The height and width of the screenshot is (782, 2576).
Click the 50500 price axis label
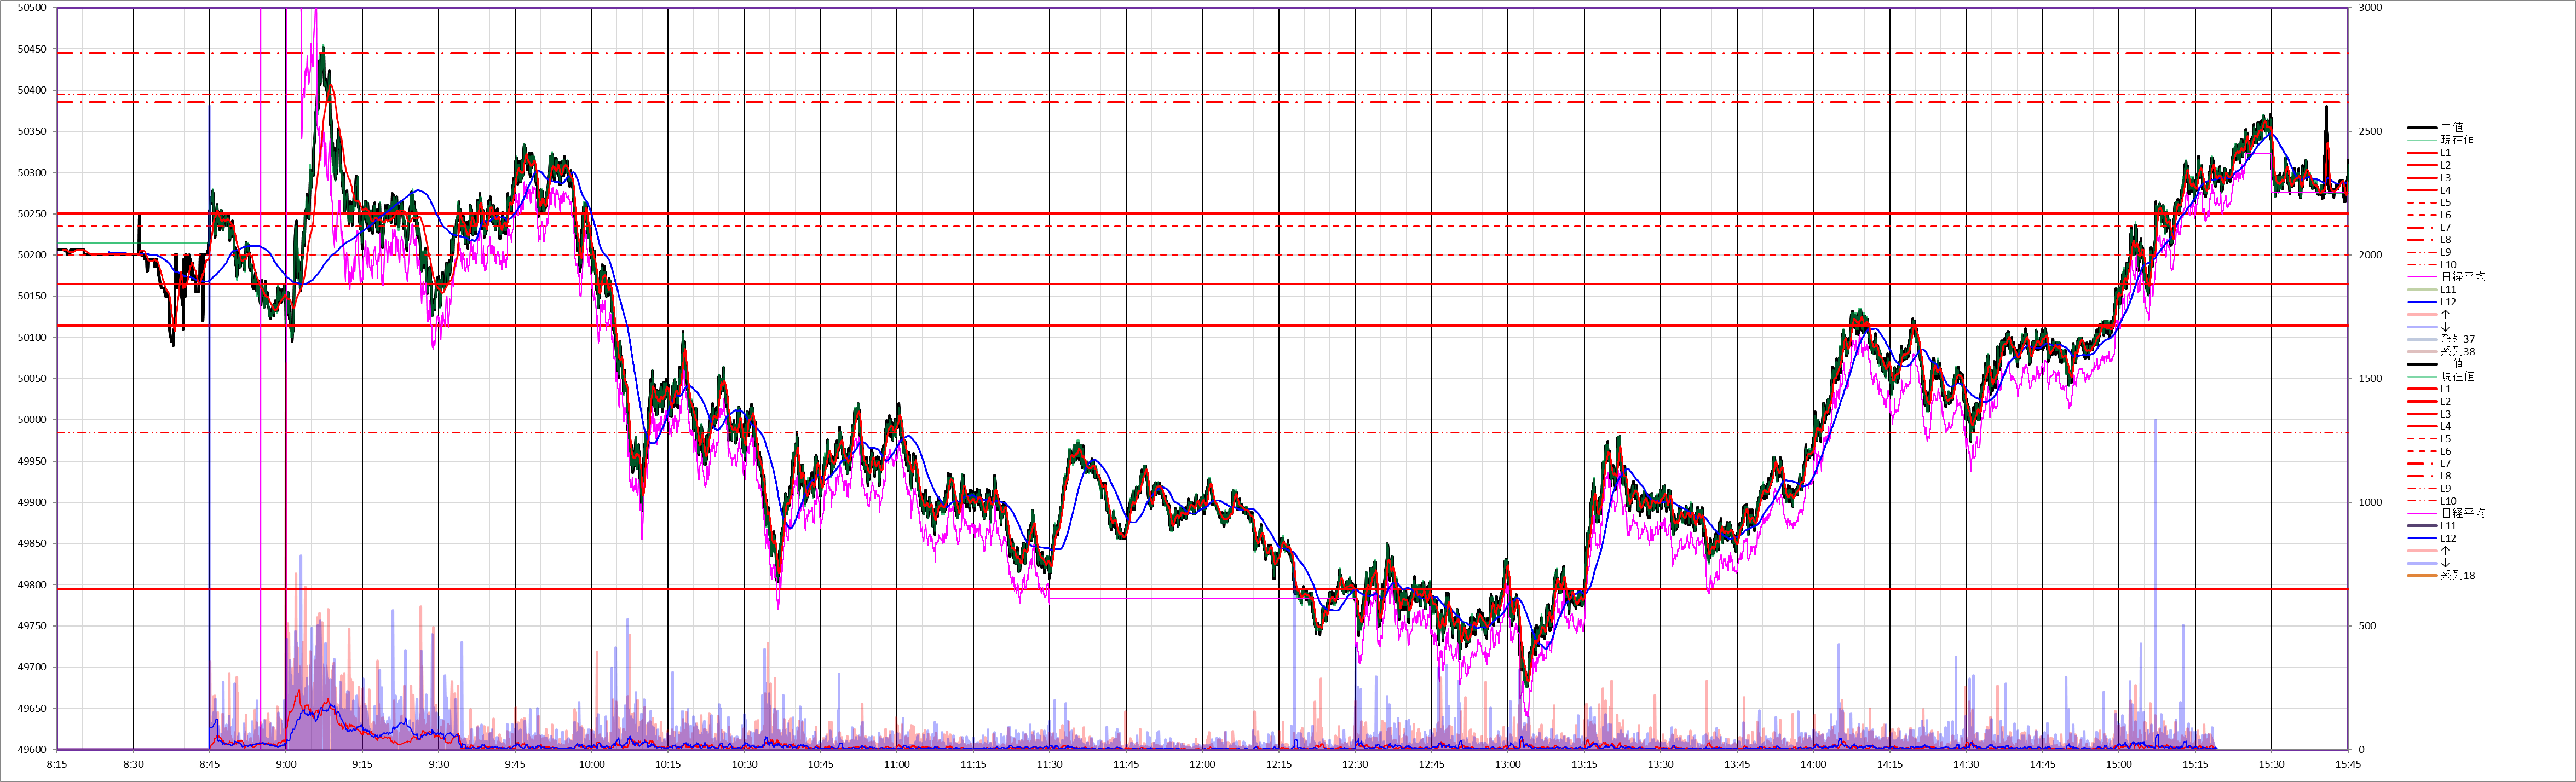(32, 8)
